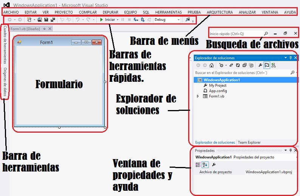300x196 pixels.
Task: Open the Undo history dropdown arrow
Action: (x=83, y=20)
